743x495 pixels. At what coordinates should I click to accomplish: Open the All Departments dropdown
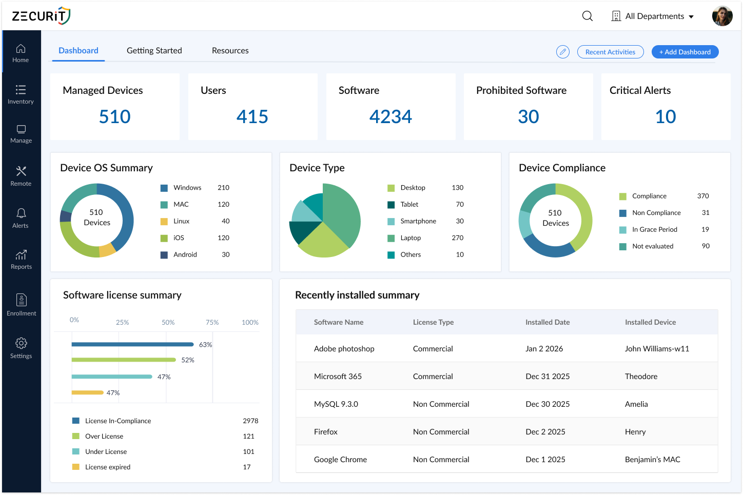tap(652, 16)
